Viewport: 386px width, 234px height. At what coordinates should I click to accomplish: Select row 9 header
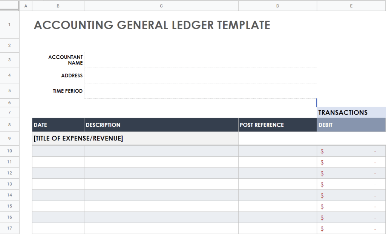click(9, 139)
